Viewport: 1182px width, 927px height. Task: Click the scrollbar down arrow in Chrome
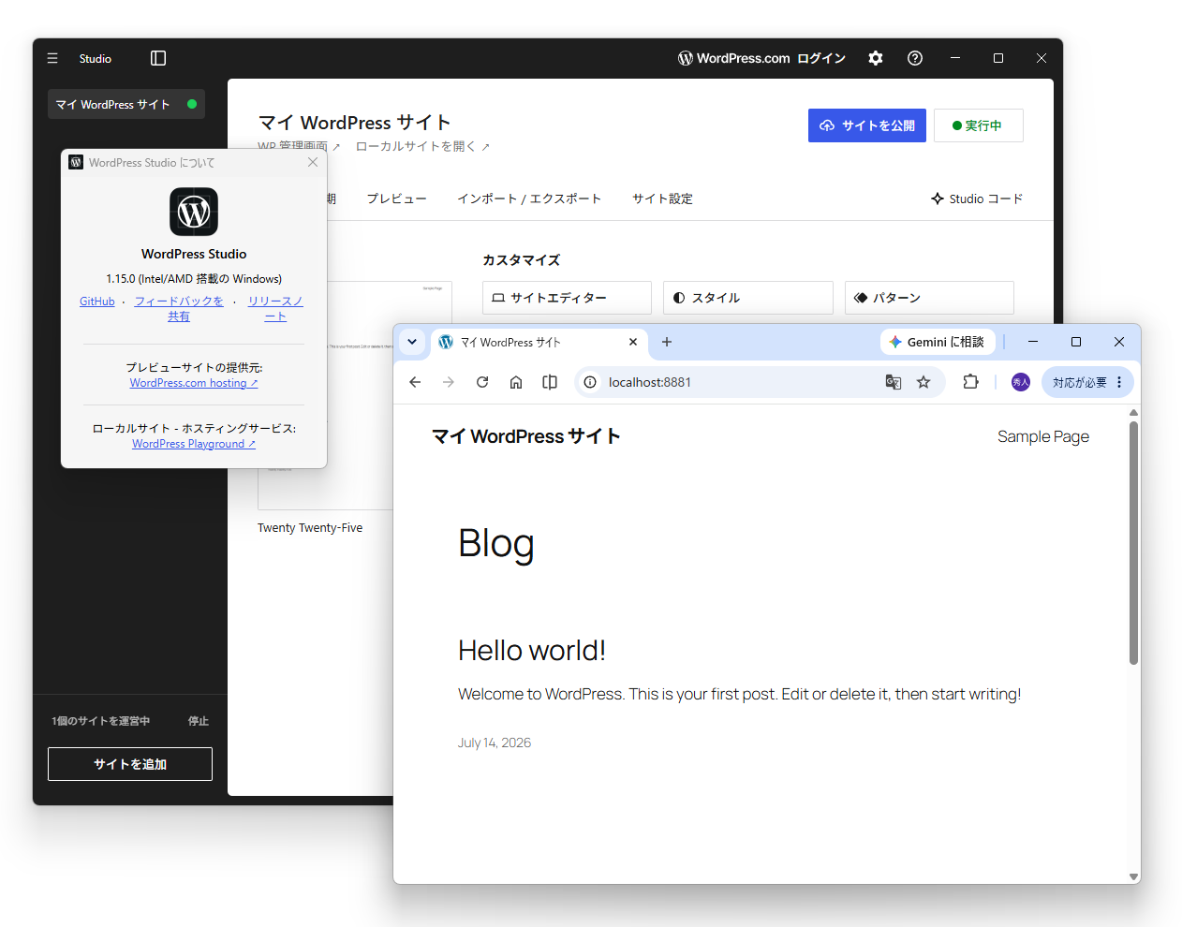tap(1134, 877)
